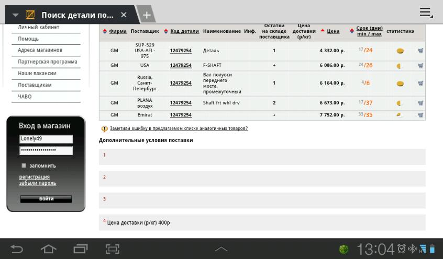This screenshot has height=259, width=443.
Task: Open a new browser tab with plus icon
Action: (x=147, y=15)
